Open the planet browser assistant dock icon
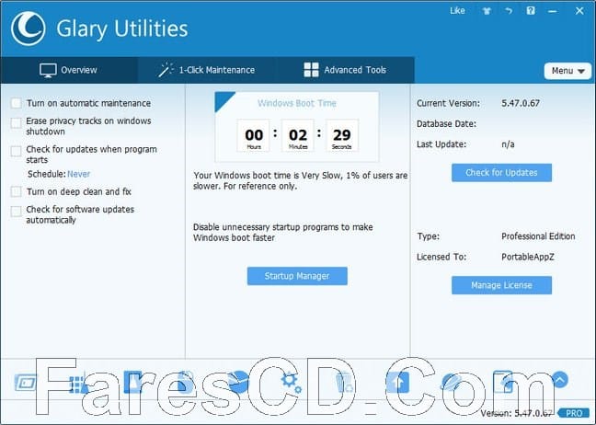Screen dimensions: 596x425 click(451, 382)
